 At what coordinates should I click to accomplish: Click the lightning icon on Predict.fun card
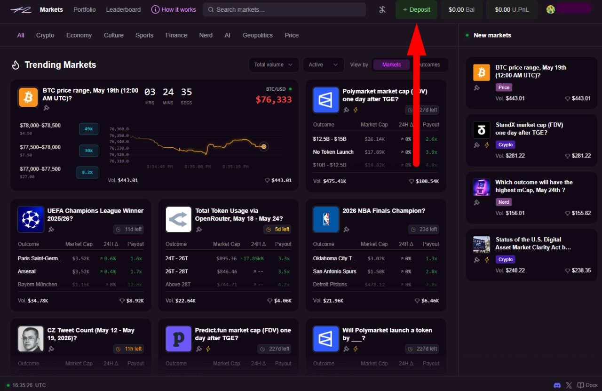click(x=208, y=349)
